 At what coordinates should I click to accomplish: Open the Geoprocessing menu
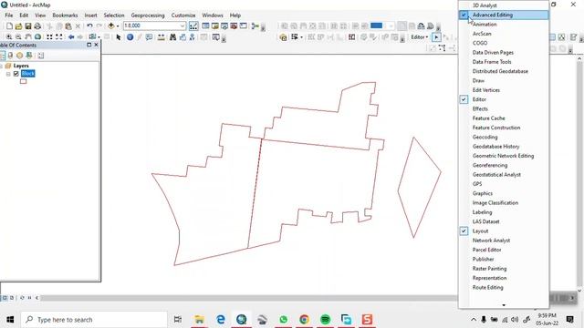pos(148,15)
